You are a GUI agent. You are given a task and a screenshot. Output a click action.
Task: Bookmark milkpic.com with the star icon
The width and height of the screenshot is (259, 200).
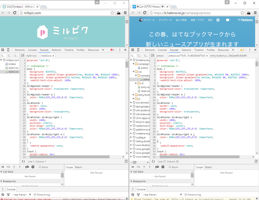pyautogui.click(x=112, y=12)
